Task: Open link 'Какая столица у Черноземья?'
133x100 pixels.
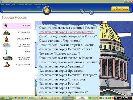Action: (x=60, y=41)
